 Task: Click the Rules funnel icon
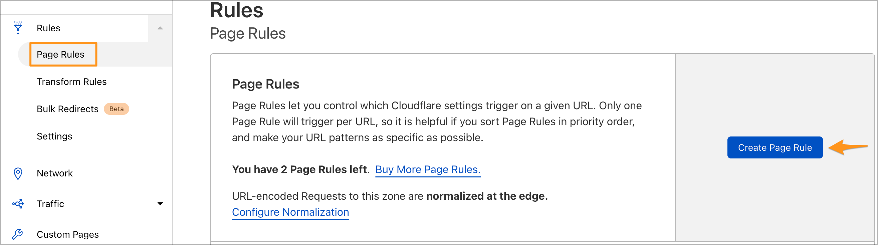(18, 28)
